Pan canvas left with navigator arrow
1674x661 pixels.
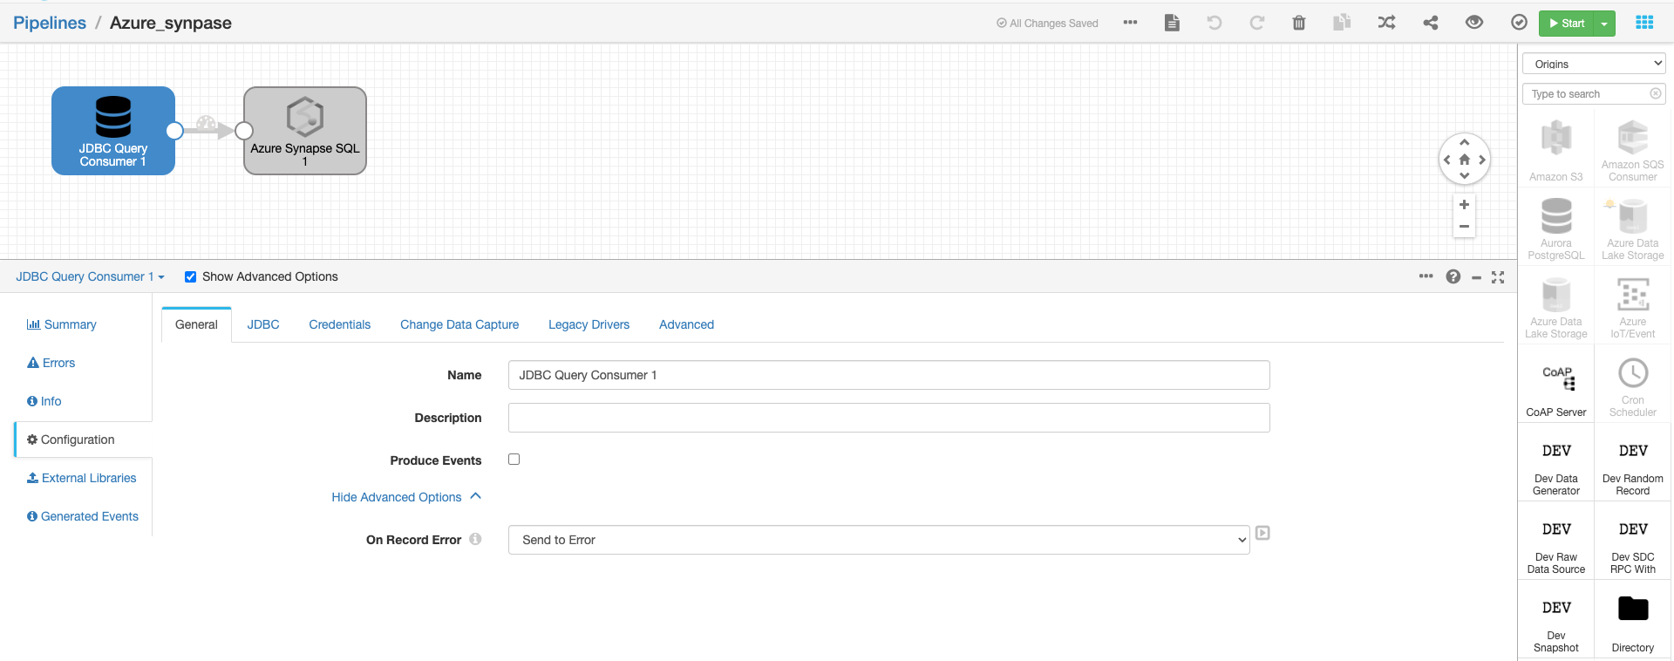1447,160
